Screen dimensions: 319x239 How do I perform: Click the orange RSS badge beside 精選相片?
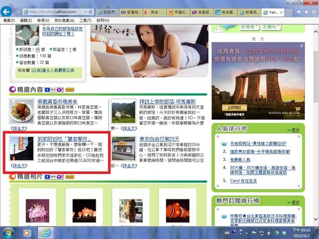pyautogui.click(x=70, y=177)
